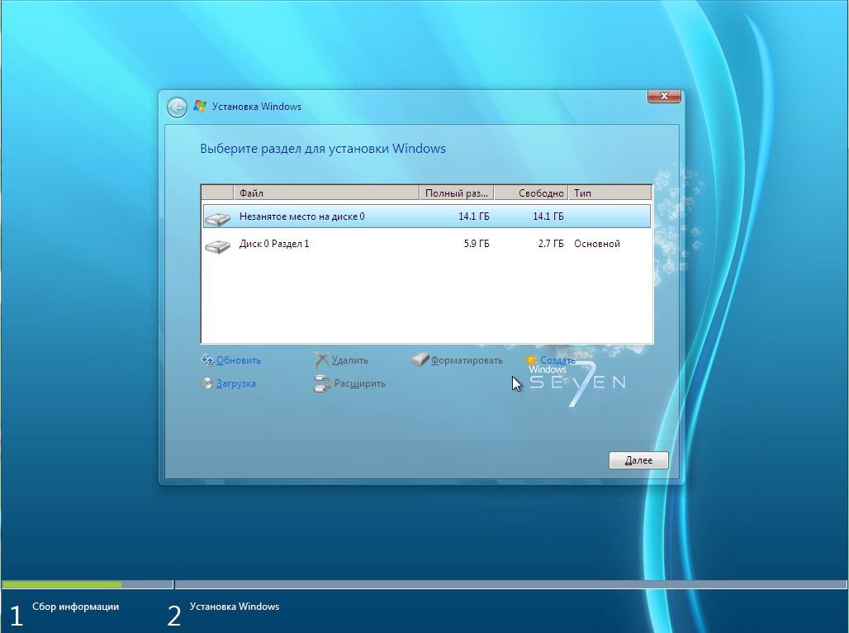Click the Windows flag icon in title bar

point(200,107)
